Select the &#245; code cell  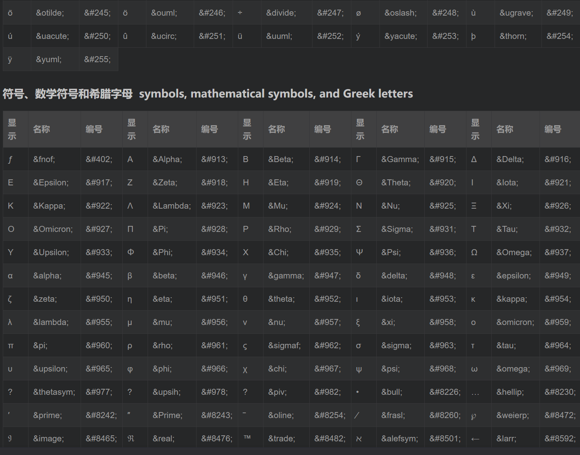coord(99,13)
